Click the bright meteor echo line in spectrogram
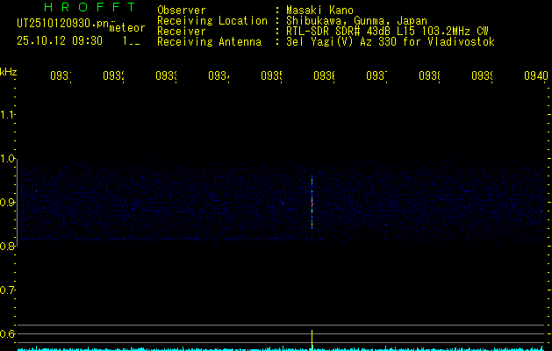552x351 pixels. tap(312, 203)
